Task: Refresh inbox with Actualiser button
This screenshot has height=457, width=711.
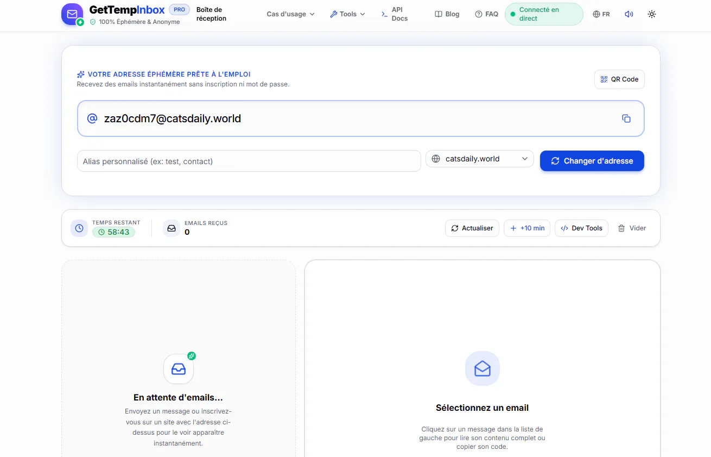Action: tap(472, 228)
